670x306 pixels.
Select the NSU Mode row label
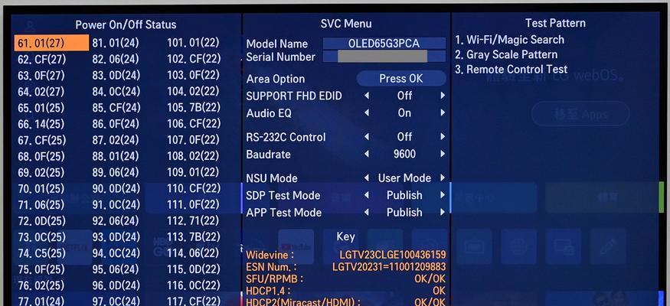[x=272, y=178]
